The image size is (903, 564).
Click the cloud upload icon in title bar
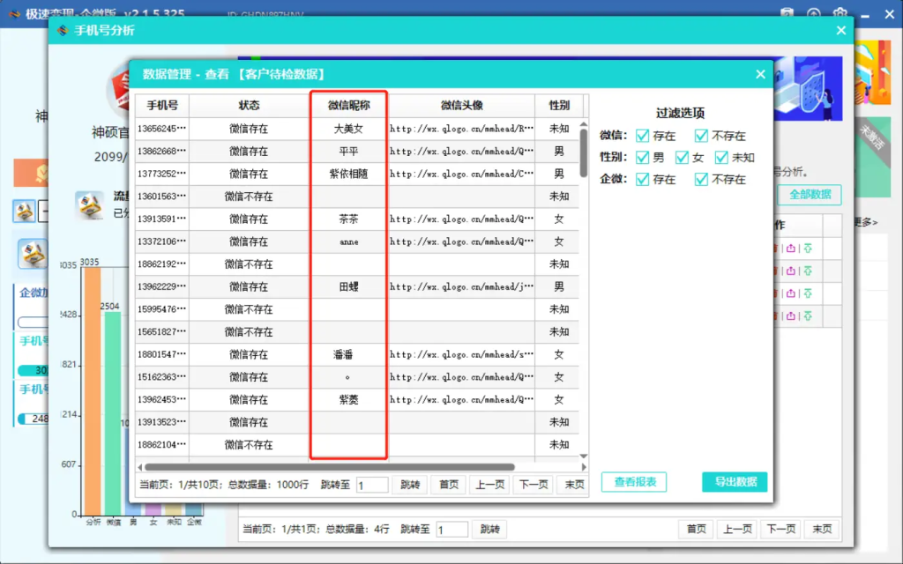click(814, 12)
